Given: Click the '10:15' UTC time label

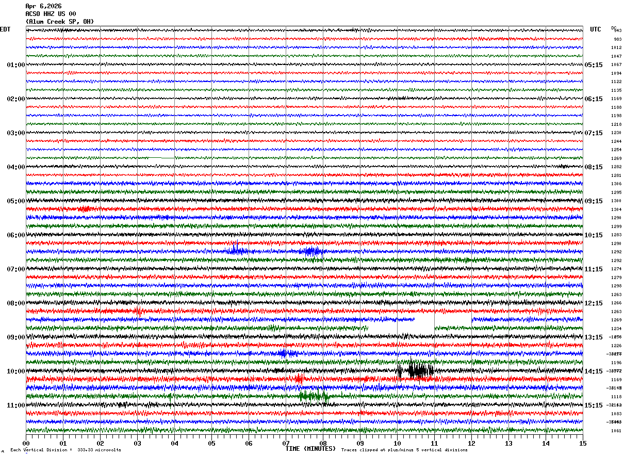Looking at the screenshot, I should (x=594, y=235).
